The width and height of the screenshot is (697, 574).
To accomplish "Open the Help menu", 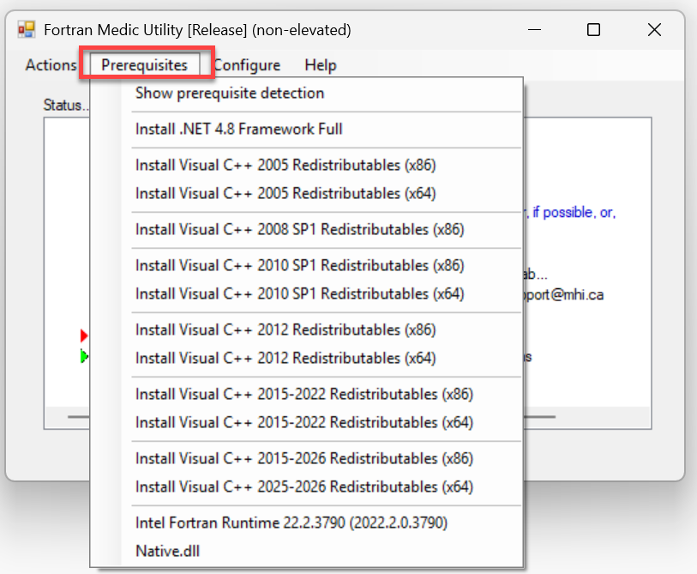I will (320, 65).
